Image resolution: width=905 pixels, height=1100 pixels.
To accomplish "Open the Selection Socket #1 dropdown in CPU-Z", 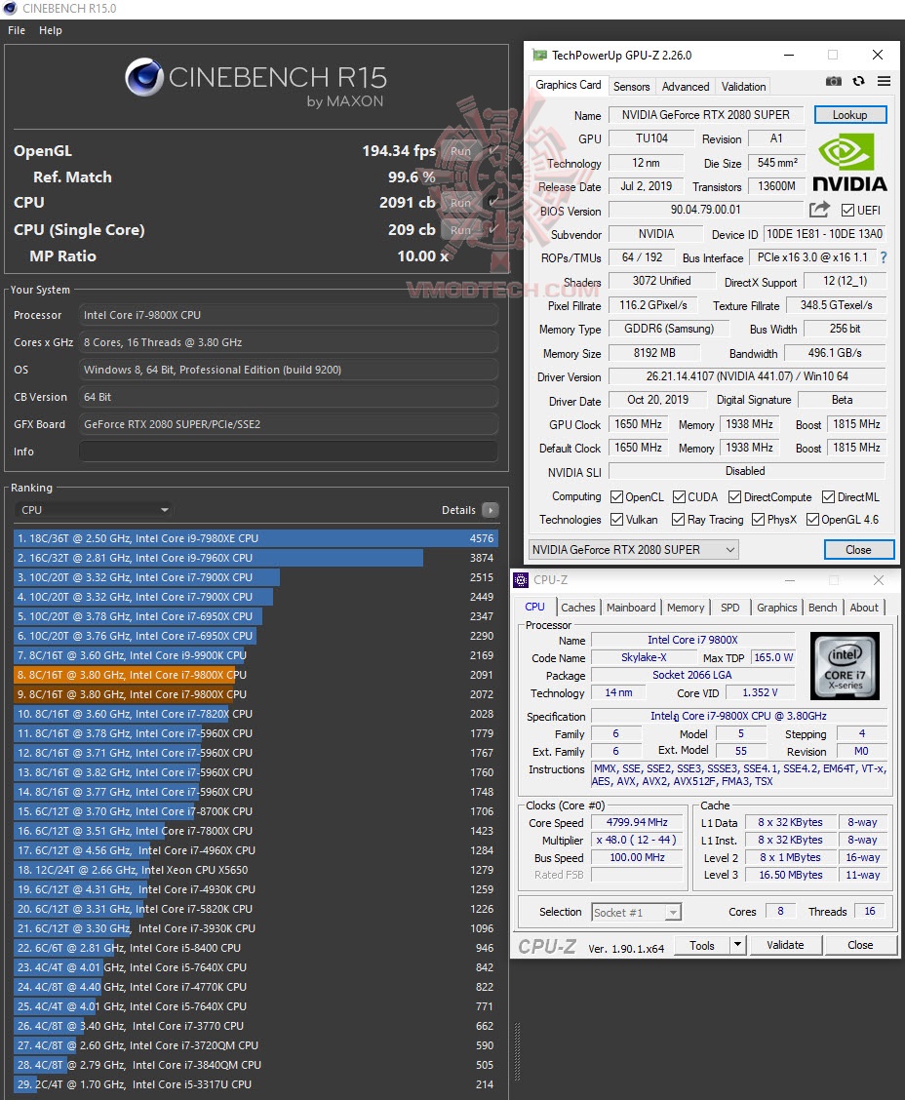I will tap(673, 912).
